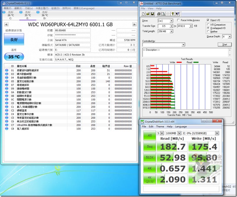Click the green Seq benchmark button
Screen dimensions: 237x197
[149, 147]
